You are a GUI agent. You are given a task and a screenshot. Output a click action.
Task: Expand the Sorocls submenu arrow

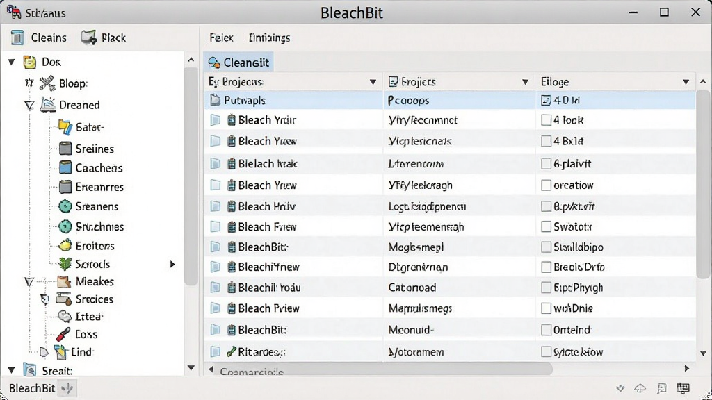coord(172,264)
